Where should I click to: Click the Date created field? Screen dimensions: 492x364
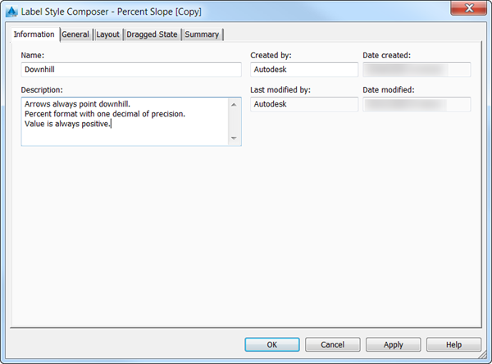[417, 70]
